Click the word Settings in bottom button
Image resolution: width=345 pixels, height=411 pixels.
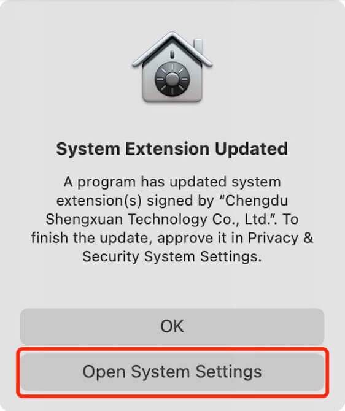tap(228, 372)
